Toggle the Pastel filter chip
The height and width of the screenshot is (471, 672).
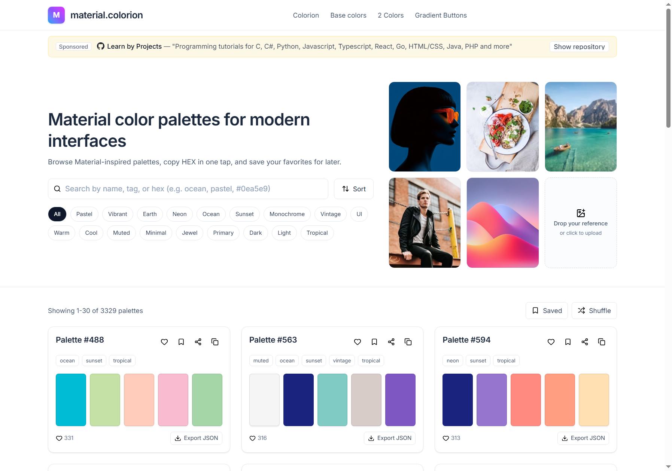tap(84, 214)
